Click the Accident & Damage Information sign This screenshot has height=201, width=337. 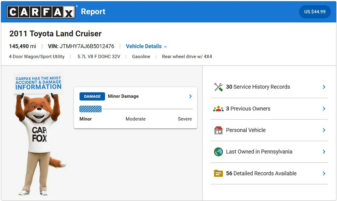(38, 83)
